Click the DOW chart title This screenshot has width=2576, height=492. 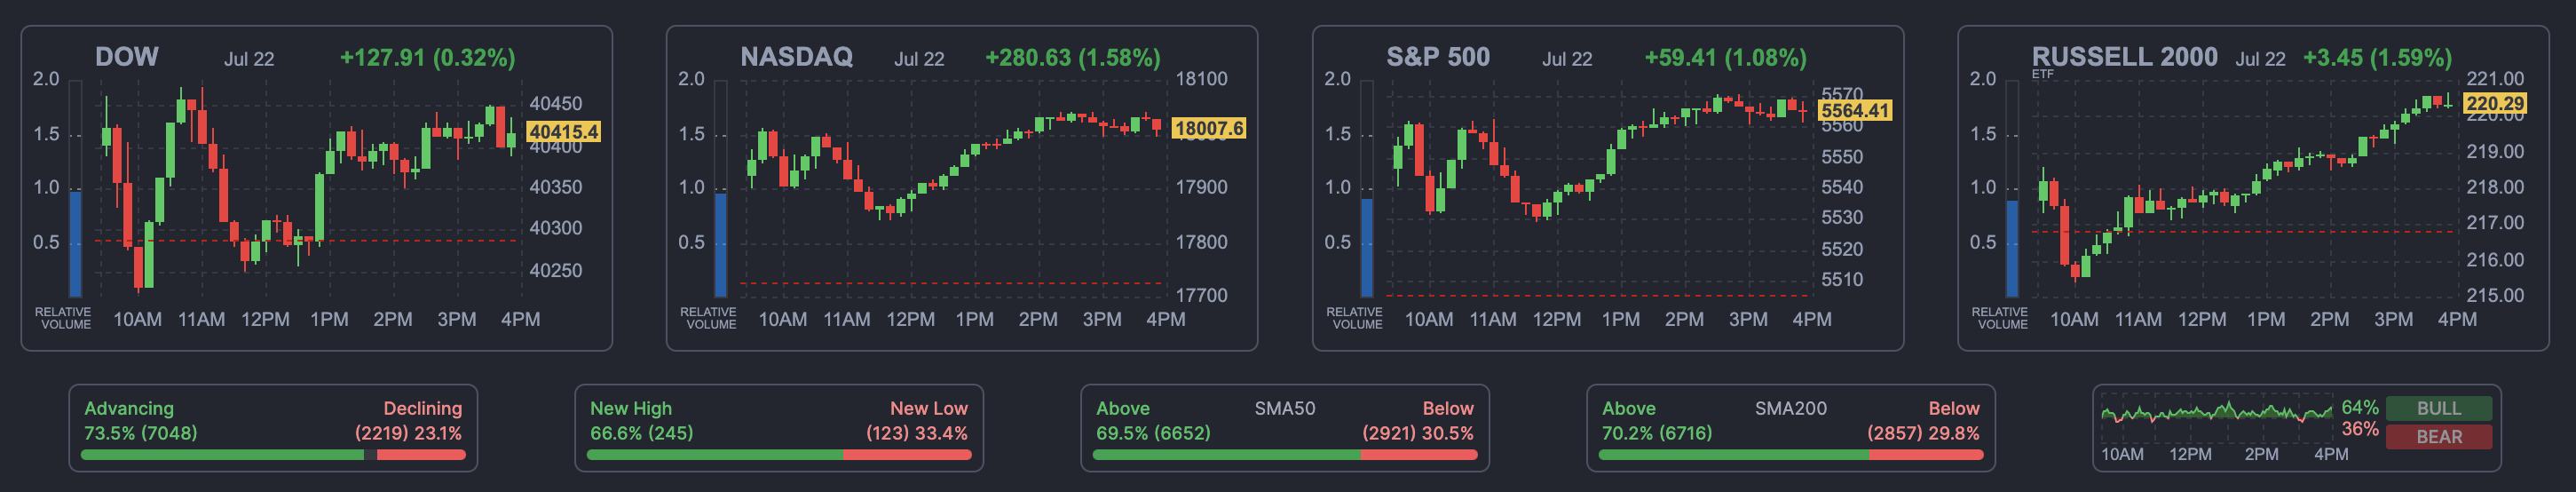(126, 57)
